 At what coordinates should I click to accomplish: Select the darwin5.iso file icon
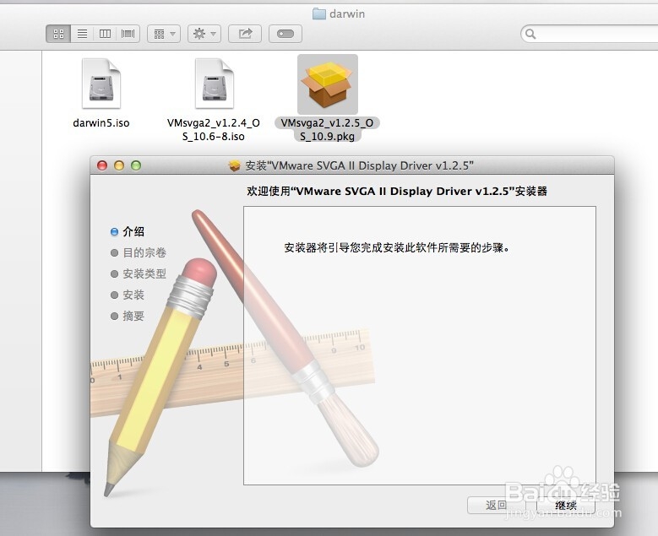tap(101, 84)
